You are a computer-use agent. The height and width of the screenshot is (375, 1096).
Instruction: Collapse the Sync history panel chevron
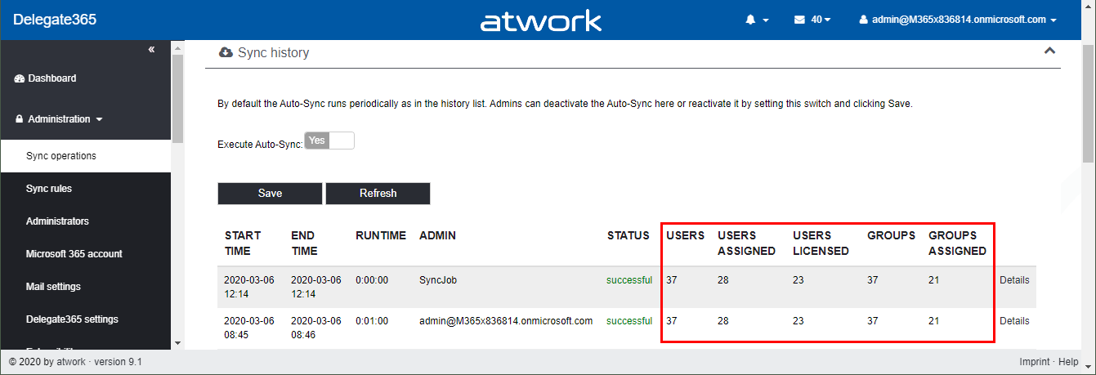click(1049, 51)
